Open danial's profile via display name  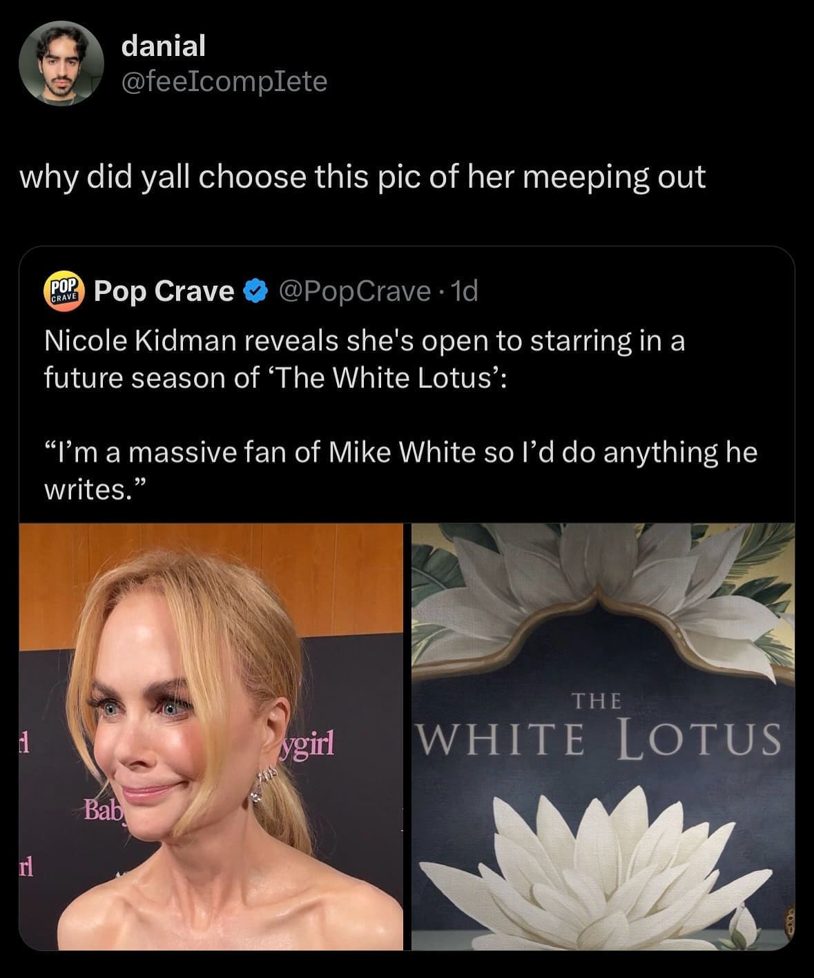click(x=163, y=46)
